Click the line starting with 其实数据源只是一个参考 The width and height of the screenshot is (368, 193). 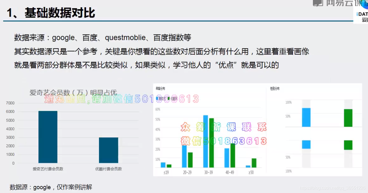click(x=161, y=51)
